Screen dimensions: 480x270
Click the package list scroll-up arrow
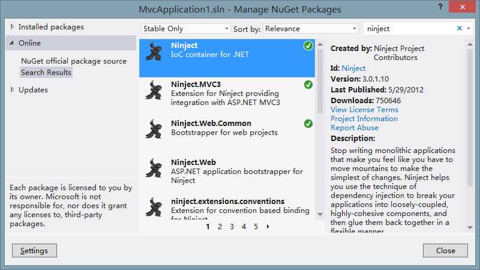tap(320, 44)
